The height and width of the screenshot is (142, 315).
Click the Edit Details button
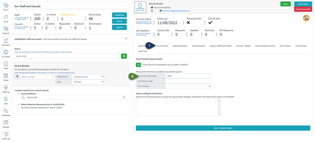coord(303,4)
